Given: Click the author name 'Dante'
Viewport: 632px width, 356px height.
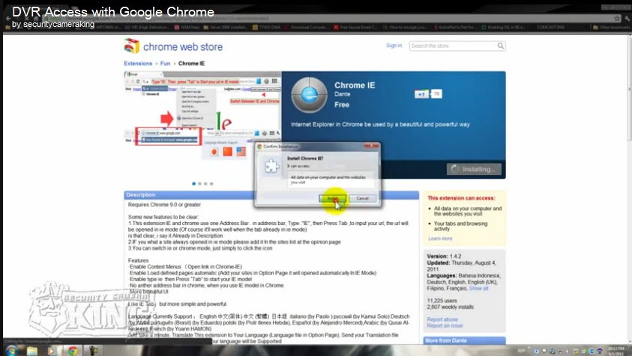Looking at the screenshot, I should coord(342,94).
